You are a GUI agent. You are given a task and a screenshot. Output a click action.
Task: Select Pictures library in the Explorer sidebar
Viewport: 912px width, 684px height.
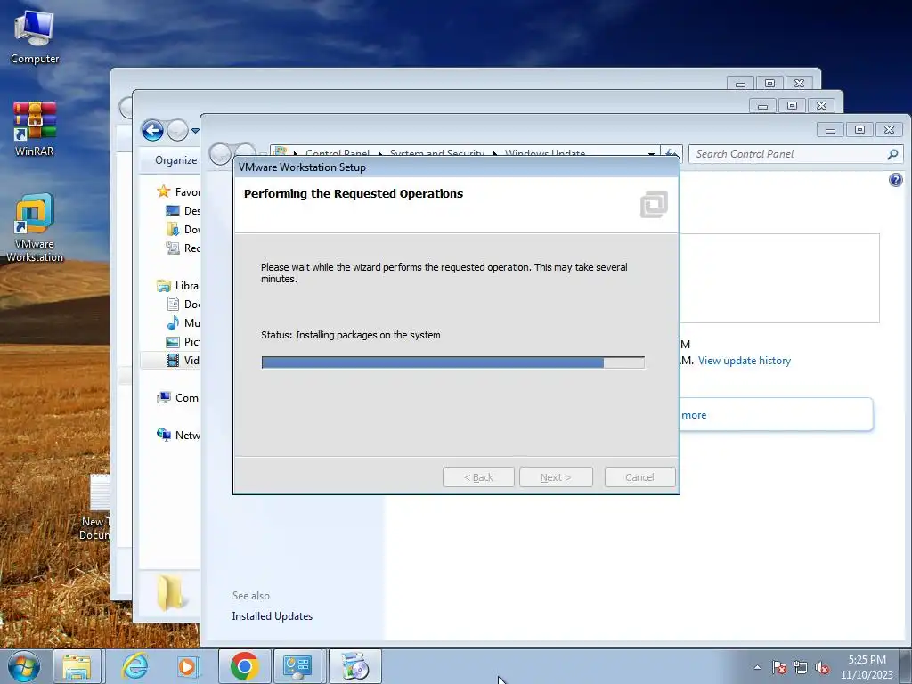click(x=183, y=341)
